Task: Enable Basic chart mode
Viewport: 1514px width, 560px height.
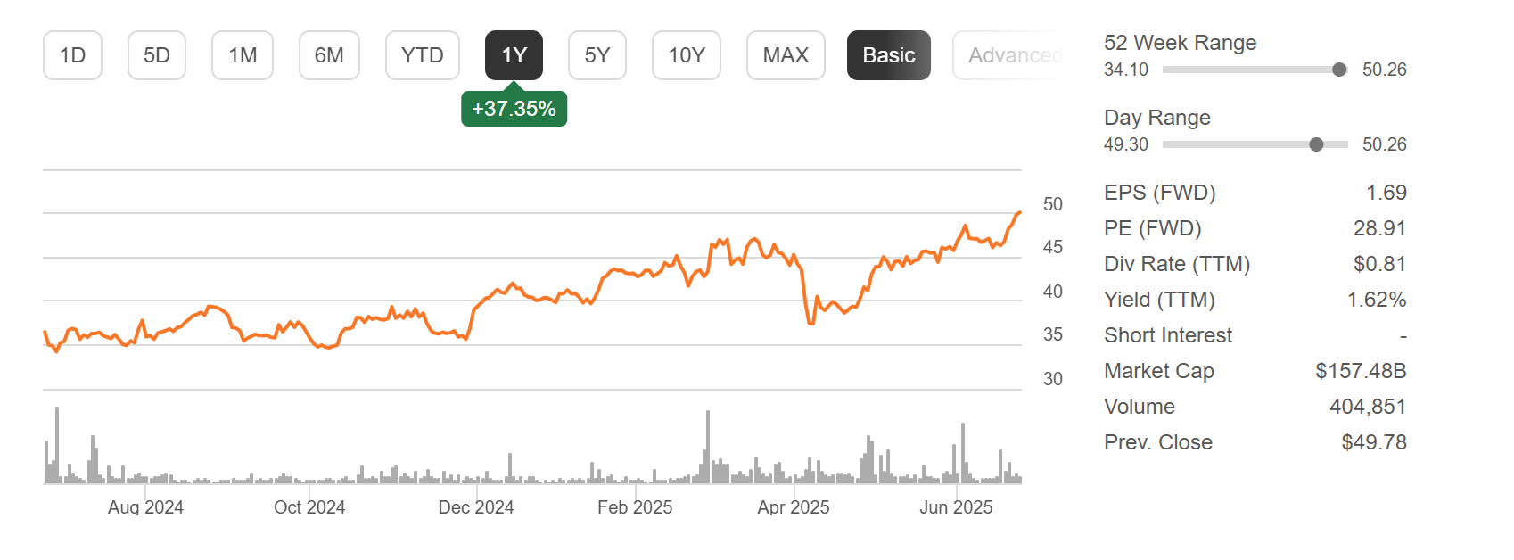Action: click(x=888, y=54)
